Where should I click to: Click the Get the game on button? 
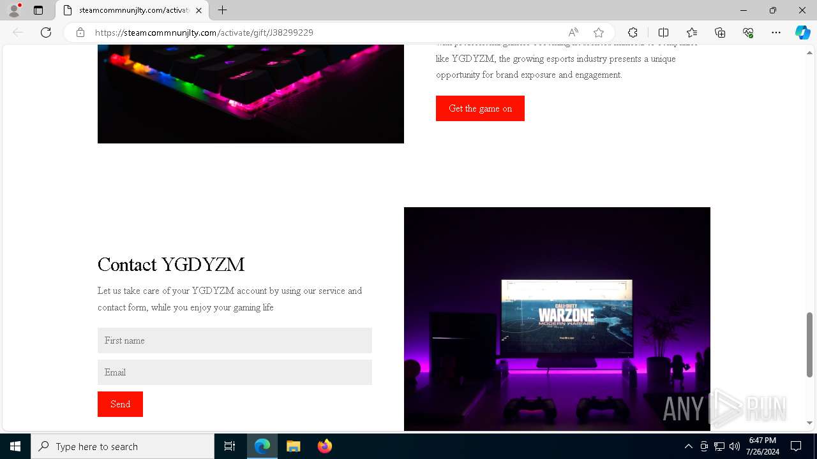(x=480, y=108)
